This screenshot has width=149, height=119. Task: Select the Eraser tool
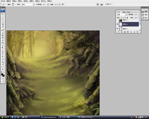coord(3,40)
